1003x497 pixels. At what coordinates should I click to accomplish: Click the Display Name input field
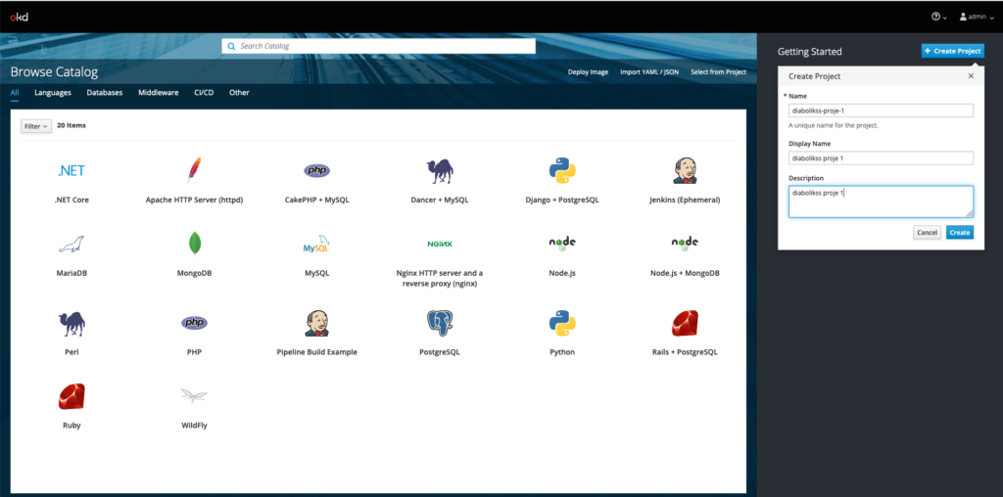[x=881, y=158]
